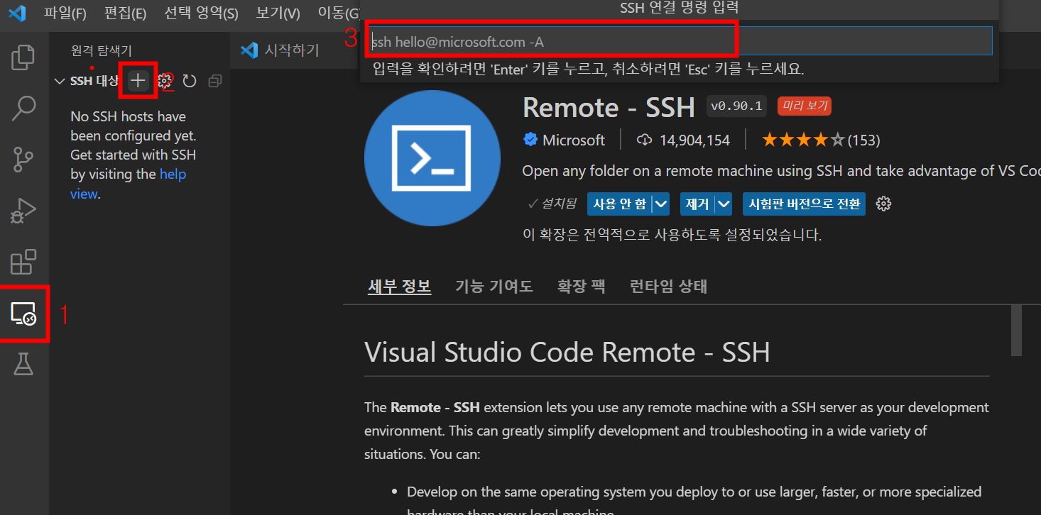Collapse the SSH 대상 section
Screen dimensions: 1041x515
[60, 81]
